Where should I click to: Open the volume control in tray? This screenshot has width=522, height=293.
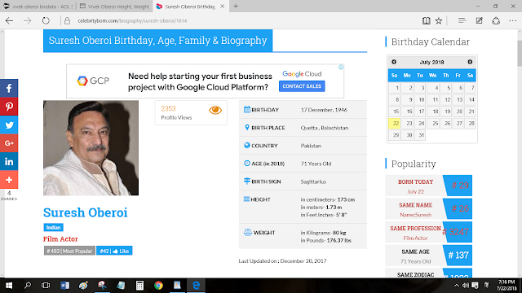click(466, 286)
